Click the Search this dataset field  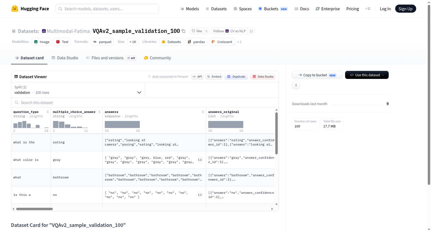click(x=145, y=102)
